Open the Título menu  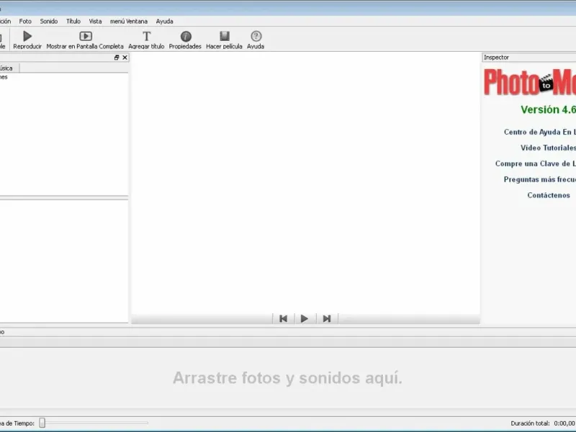pyautogui.click(x=73, y=22)
